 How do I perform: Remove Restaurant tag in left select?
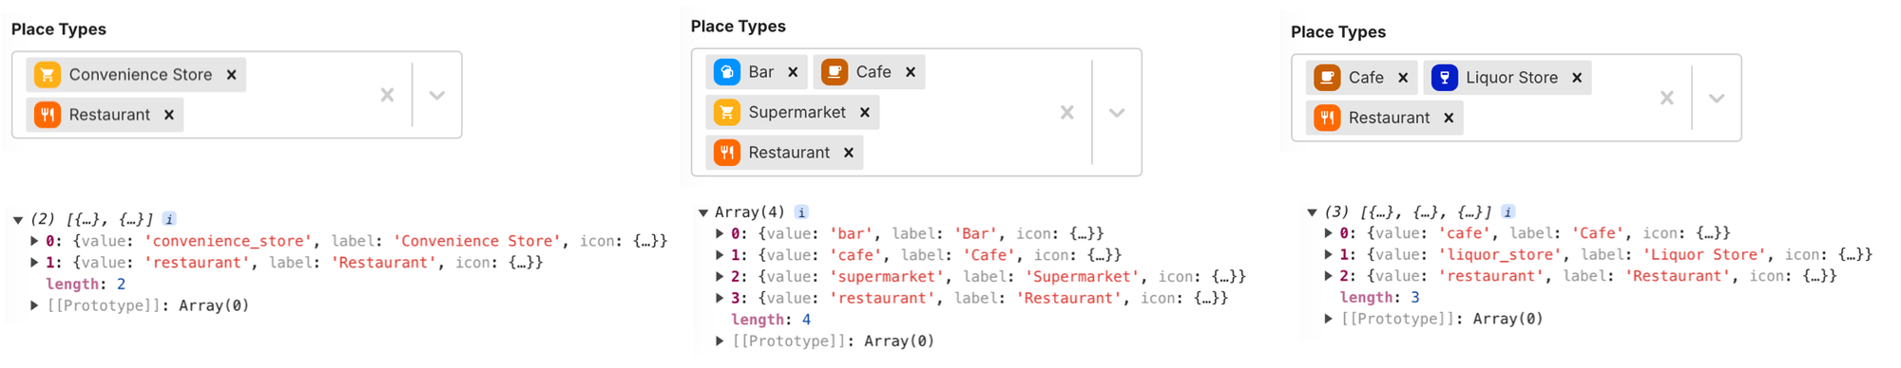[x=168, y=115]
